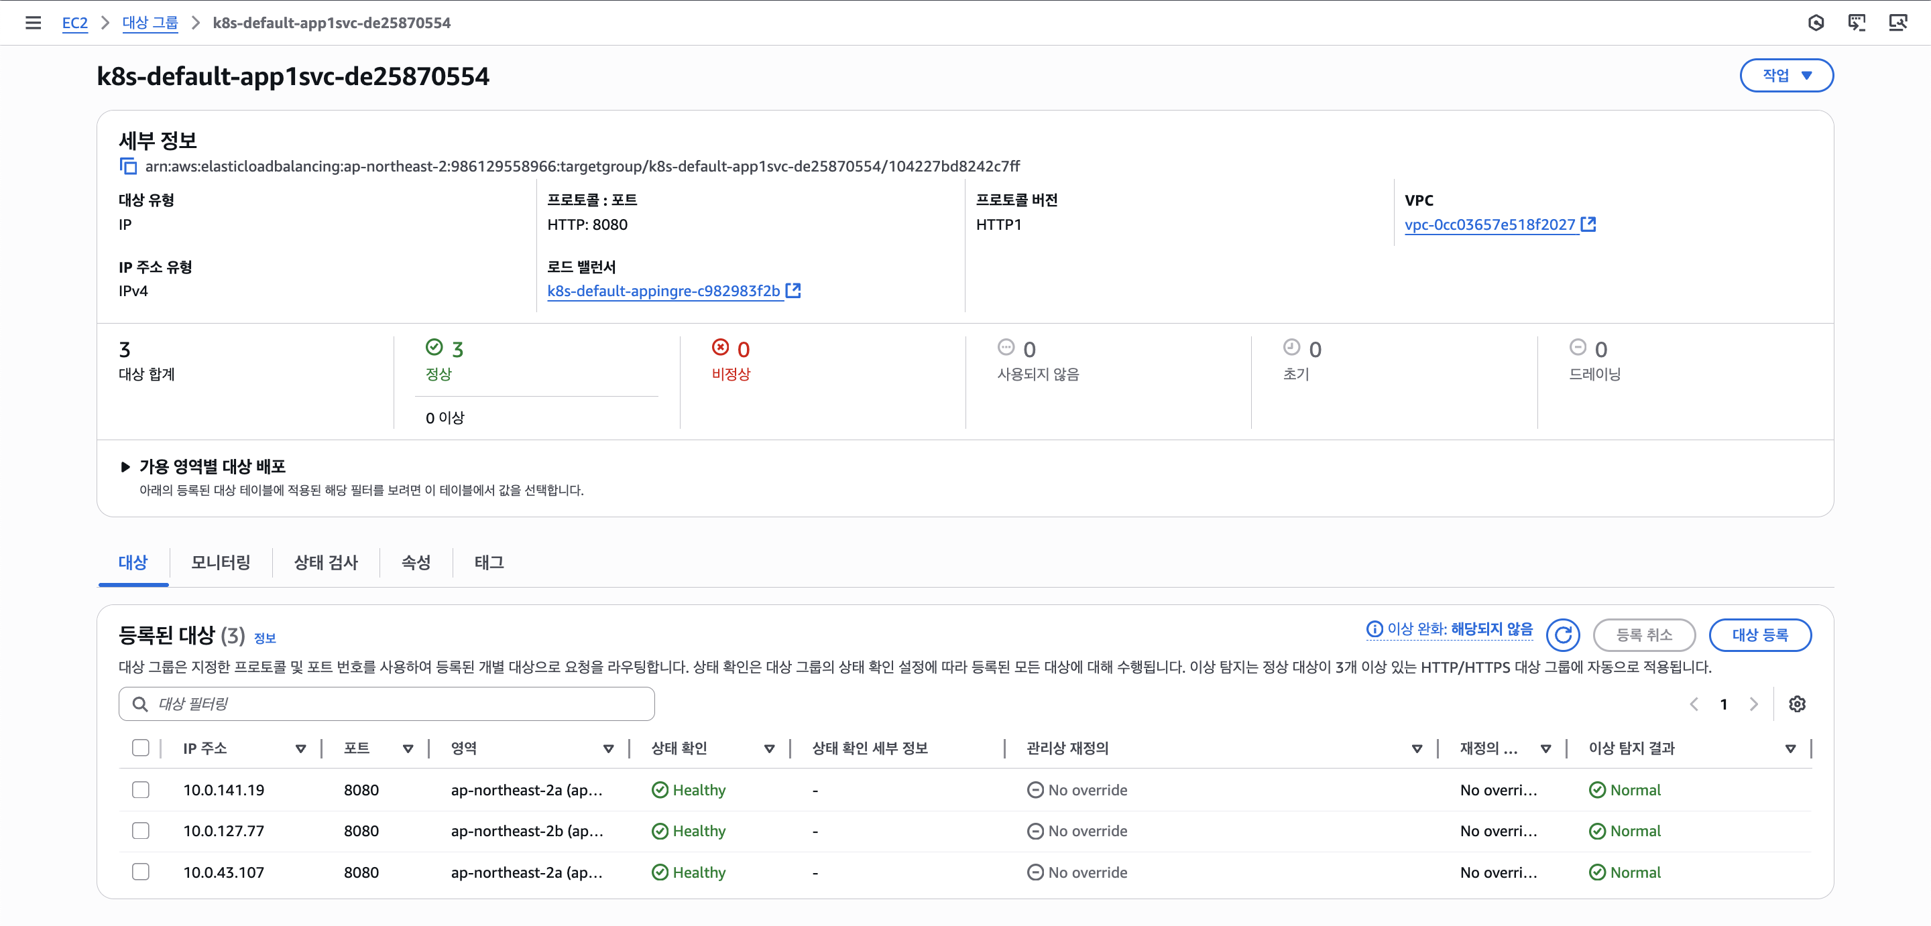Switch to the 상태 검사 tab
1931x926 pixels.
325,562
